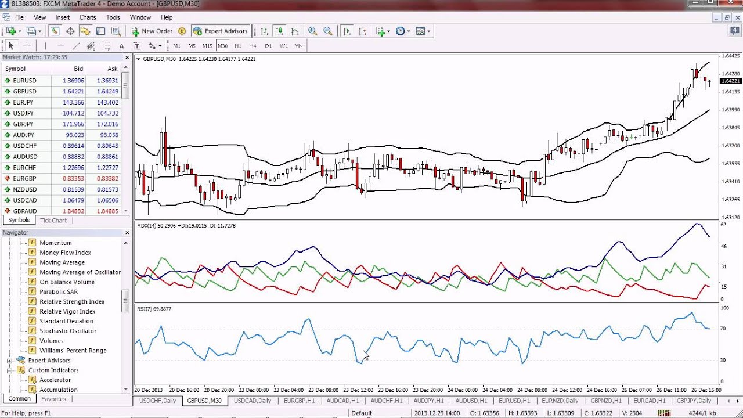
Task: Switch to the Tick Chart tab
Action: 53,221
